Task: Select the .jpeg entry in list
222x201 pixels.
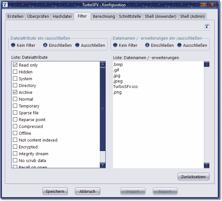Action: pos(118,81)
